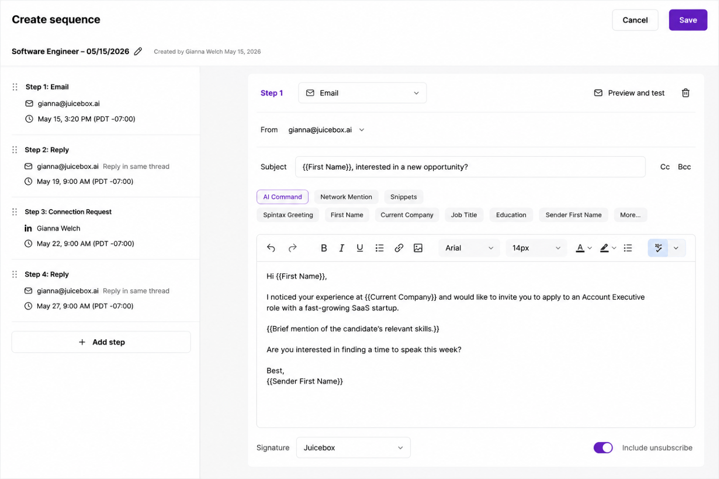Toggle italic formatting
The height and width of the screenshot is (479, 719).
click(342, 248)
